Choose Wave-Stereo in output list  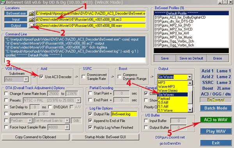coord(173,91)
